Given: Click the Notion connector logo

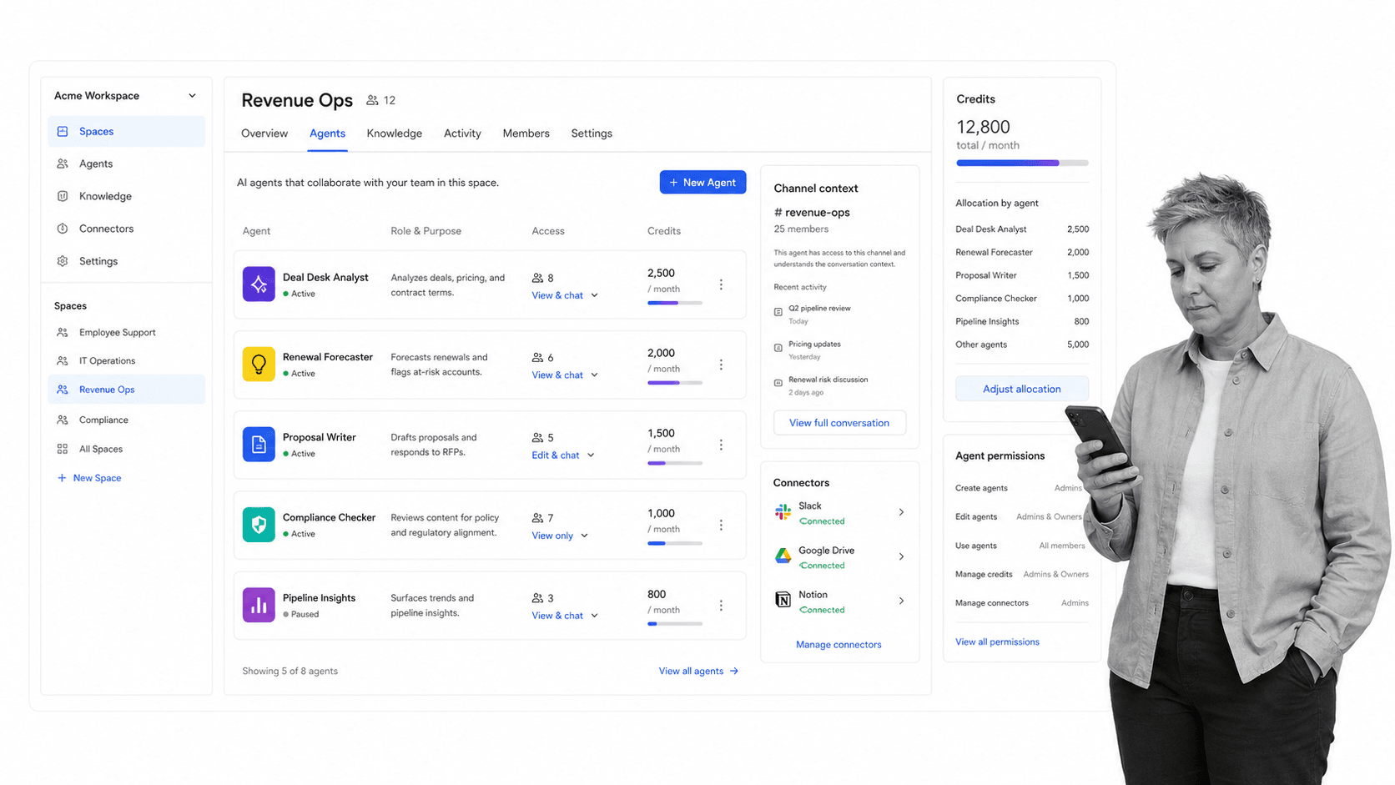Looking at the screenshot, I should click(783, 600).
